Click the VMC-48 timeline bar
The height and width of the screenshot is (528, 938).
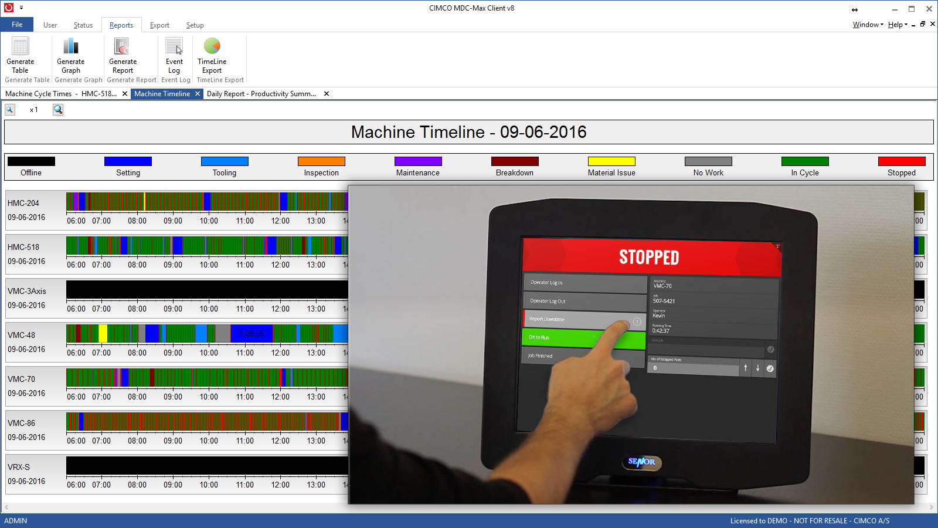[205, 333]
